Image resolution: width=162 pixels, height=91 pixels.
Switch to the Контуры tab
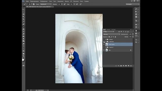[114, 30]
